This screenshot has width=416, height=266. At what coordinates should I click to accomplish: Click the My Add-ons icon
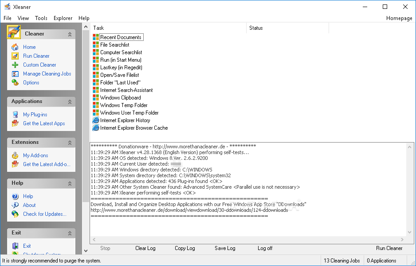click(15, 155)
